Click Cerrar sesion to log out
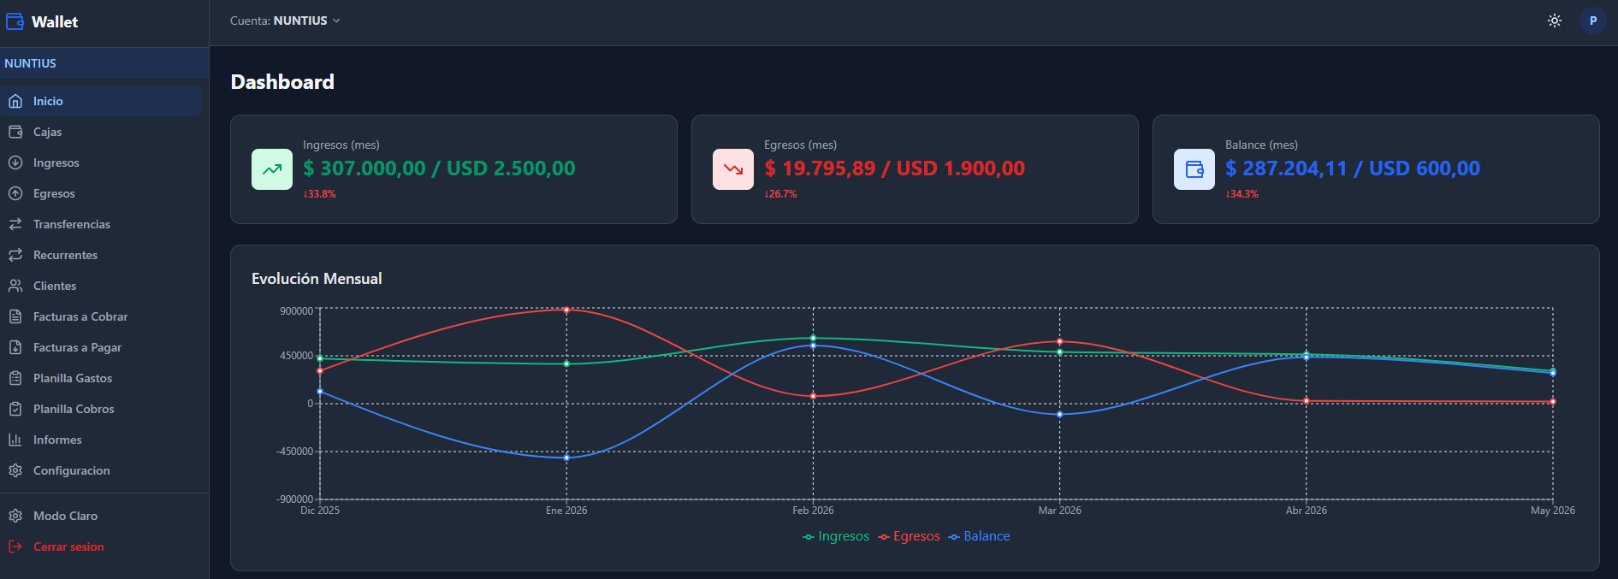This screenshot has height=579, width=1618. pos(101,547)
